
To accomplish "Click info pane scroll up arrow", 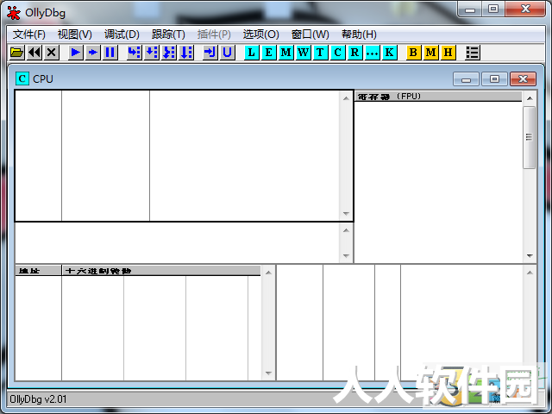I will click(346, 230).
